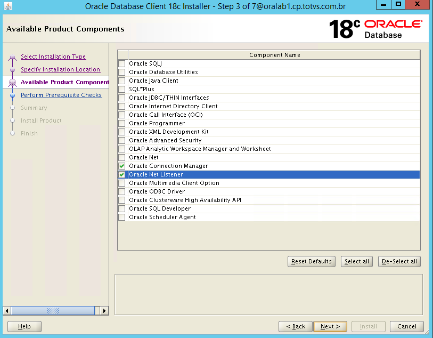Select the Oracle Connection Manager row text
Screen dimensions: 433x338
(168, 166)
